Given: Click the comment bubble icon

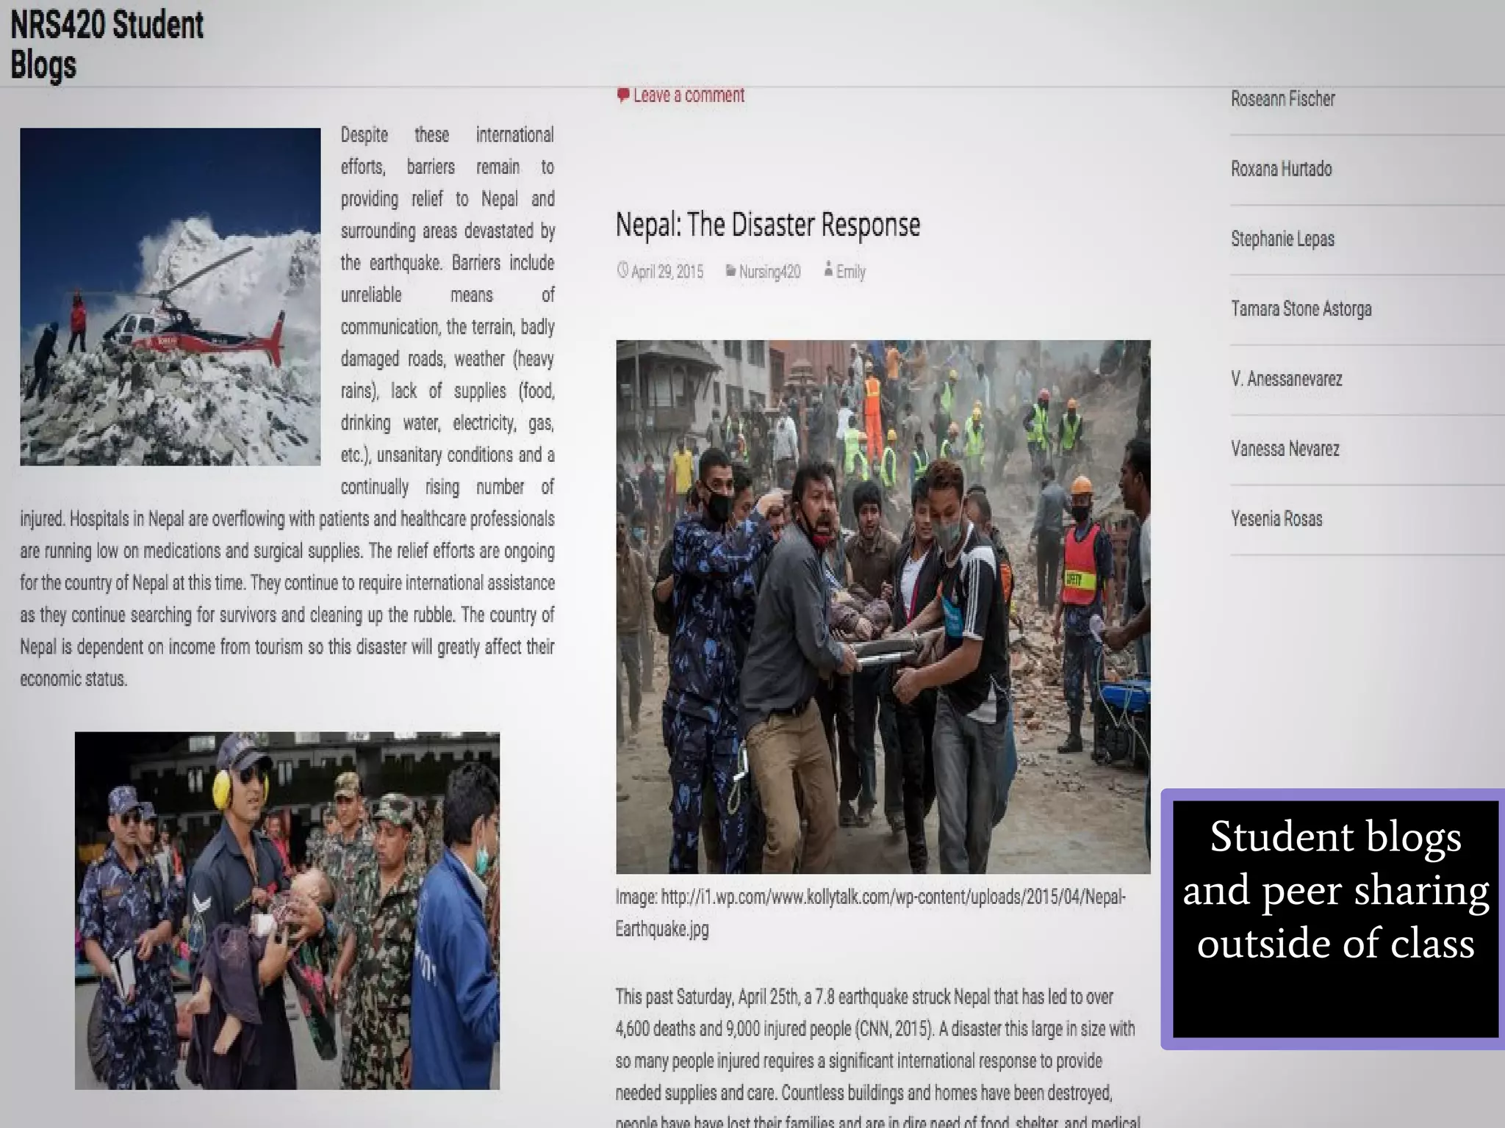Looking at the screenshot, I should tap(622, 95).
